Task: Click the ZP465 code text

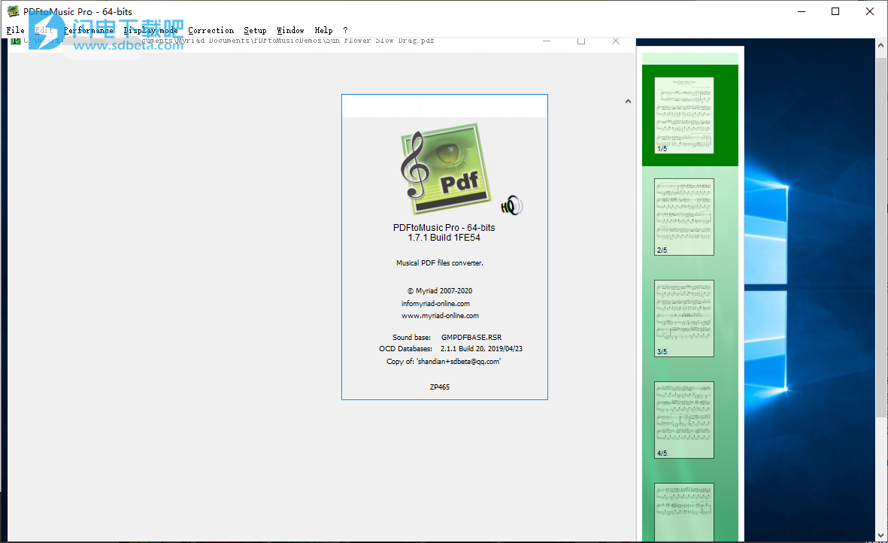Action: 439,387
